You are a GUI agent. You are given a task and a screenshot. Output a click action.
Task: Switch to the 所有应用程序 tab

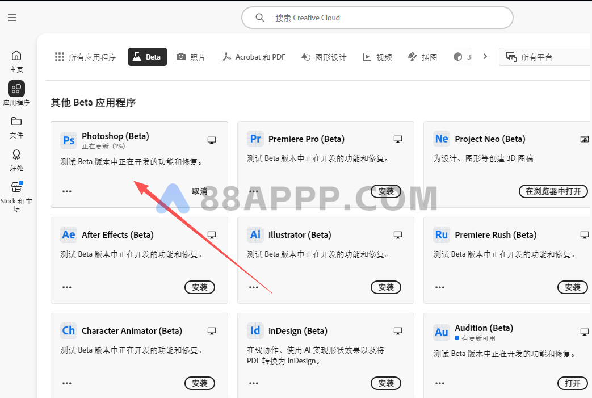pyautogui.click(x=86, y=57)
